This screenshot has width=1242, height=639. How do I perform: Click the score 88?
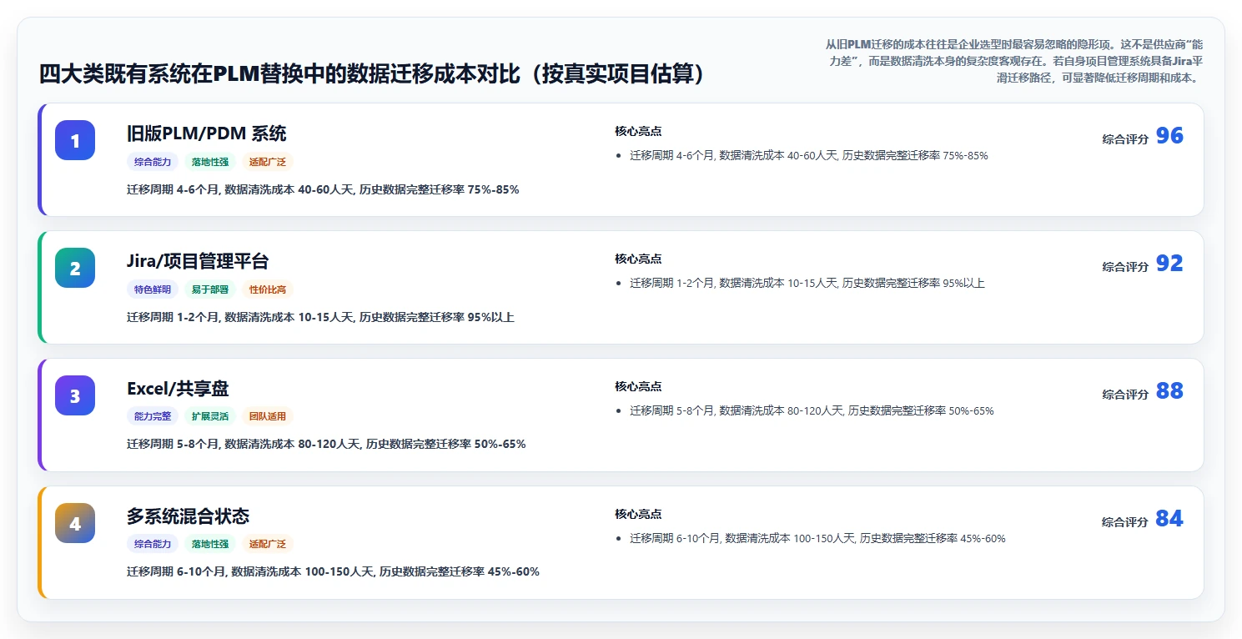coord(1169,391)
